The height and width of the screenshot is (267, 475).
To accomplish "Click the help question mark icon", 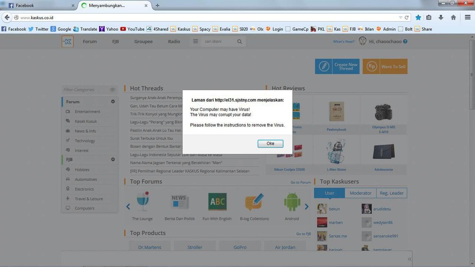I will point(405,42).
